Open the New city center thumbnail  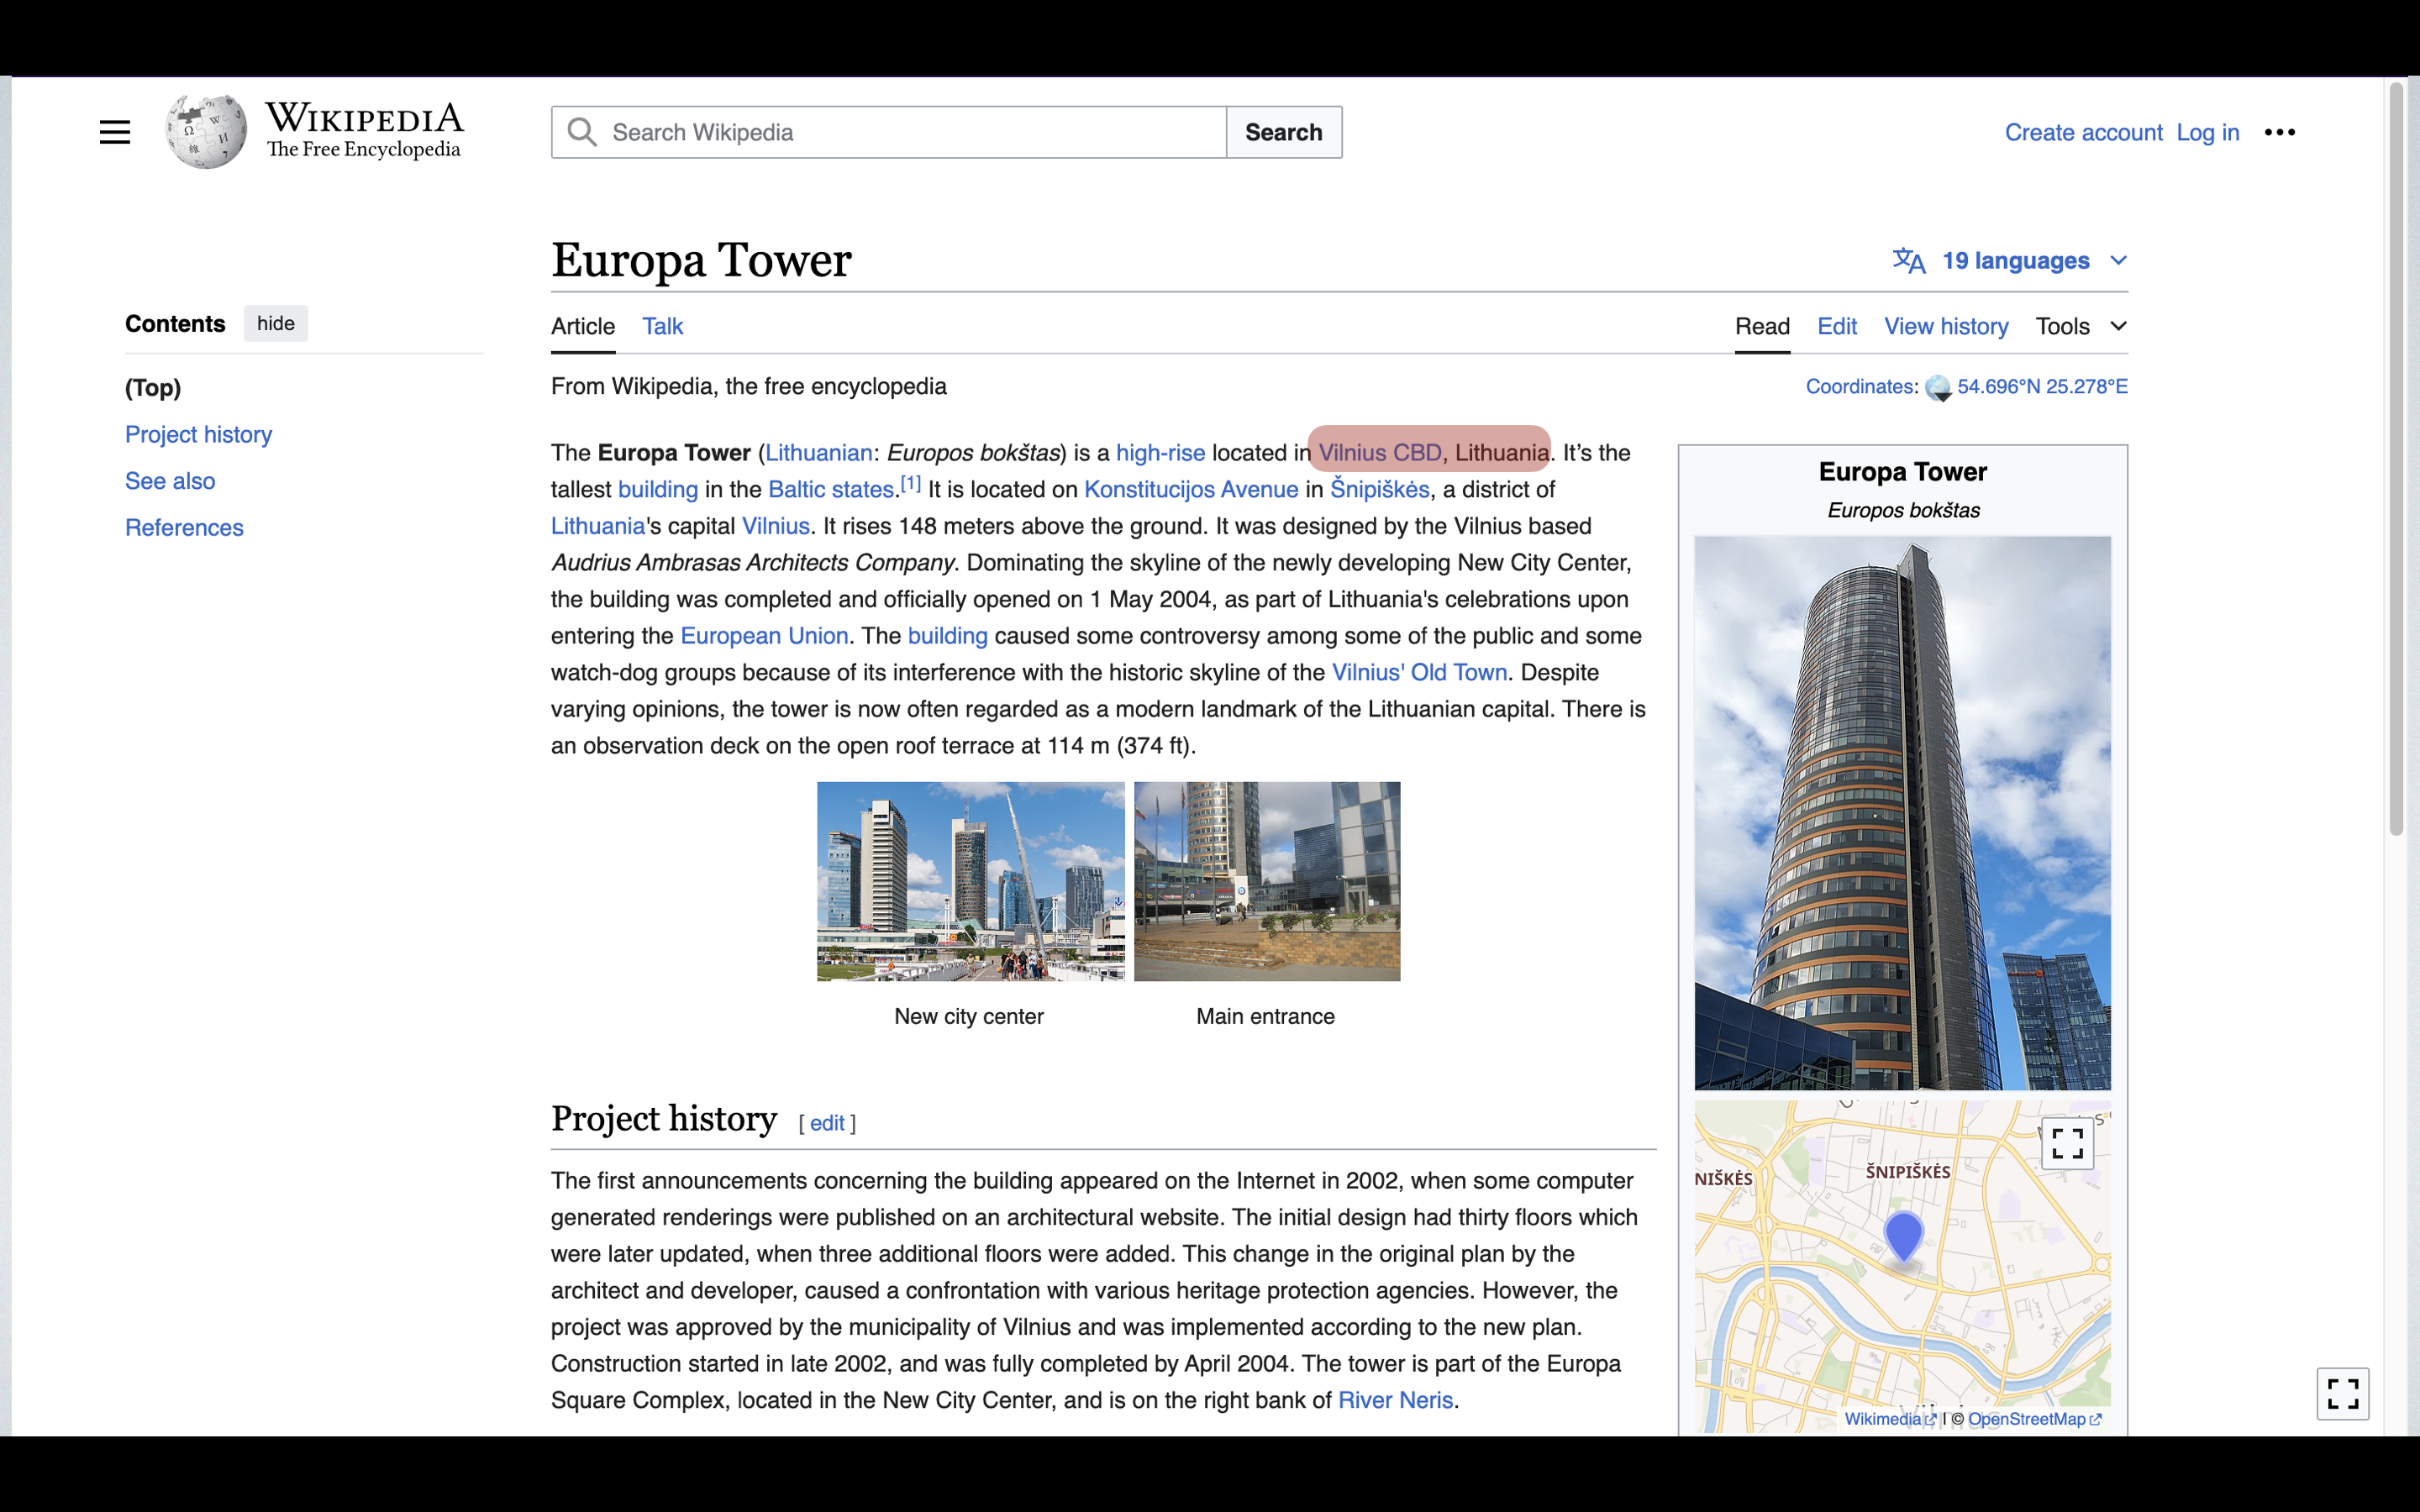[970, 881]
